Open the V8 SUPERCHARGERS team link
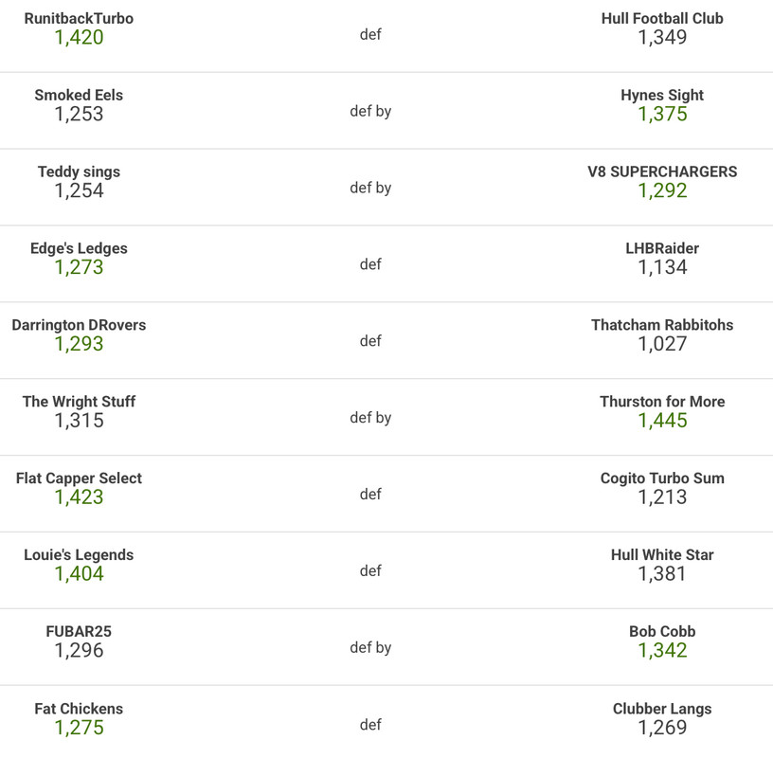This screenshot has width=773, height=758. coord(662,171)
